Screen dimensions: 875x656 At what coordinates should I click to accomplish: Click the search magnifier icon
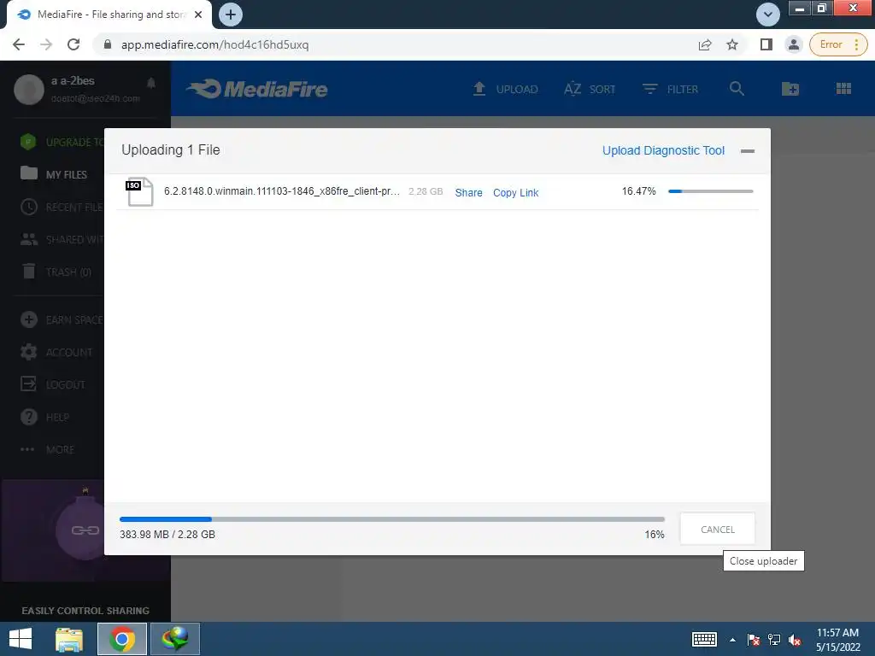click(x=737, y=88)
